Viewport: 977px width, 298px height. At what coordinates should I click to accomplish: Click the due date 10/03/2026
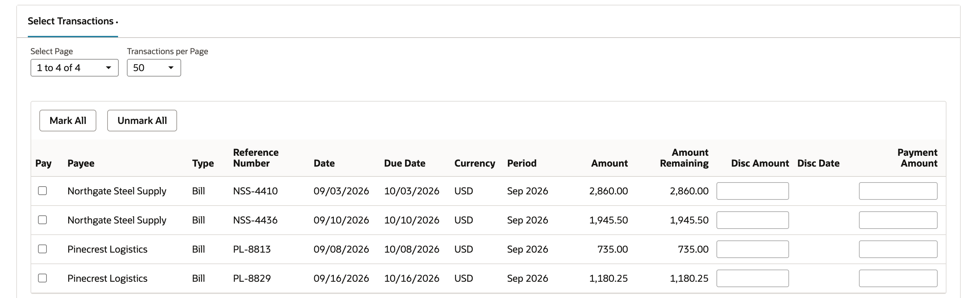click(411, 191)
